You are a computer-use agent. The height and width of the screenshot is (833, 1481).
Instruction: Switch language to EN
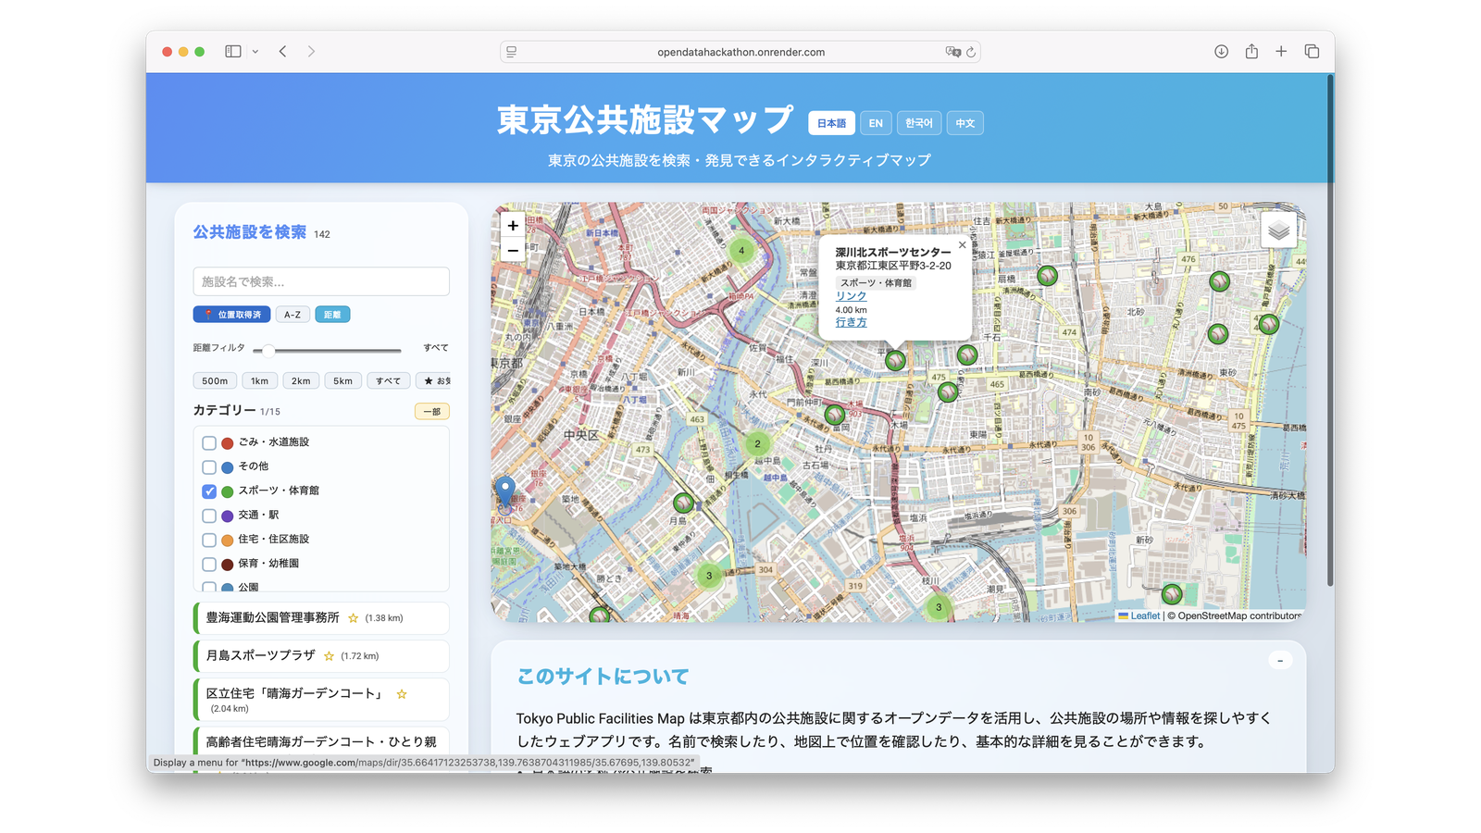(x=876, y=123)
